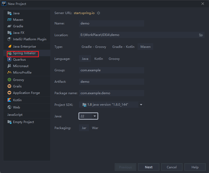Click the Name field containing demo
This screenshot has width=209, height=173.
tap(112, 23)
